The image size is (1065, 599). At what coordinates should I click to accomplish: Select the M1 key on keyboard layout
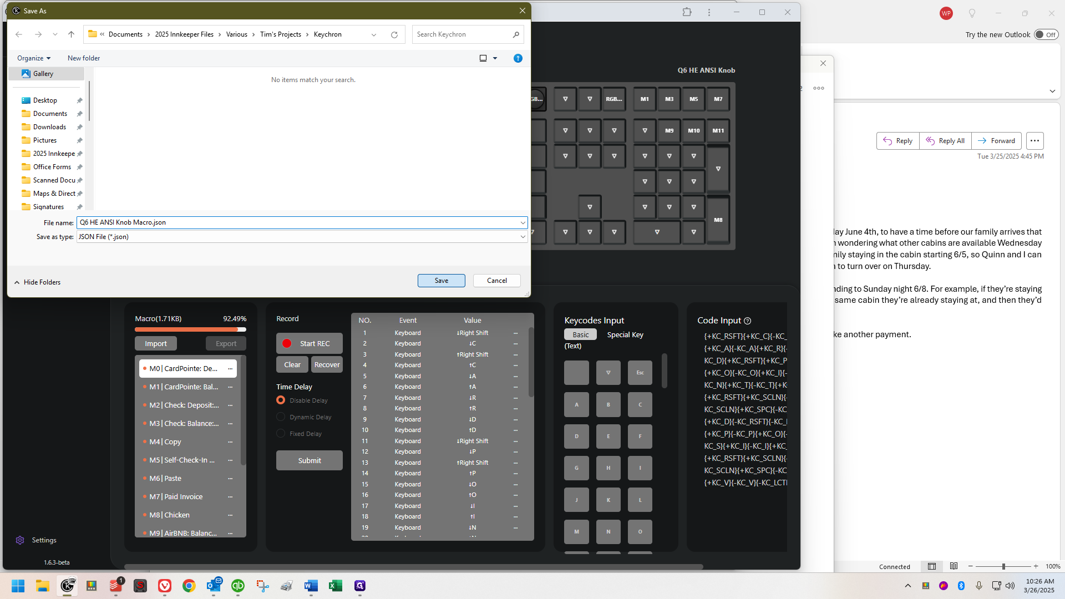click(x=645, y=99)
